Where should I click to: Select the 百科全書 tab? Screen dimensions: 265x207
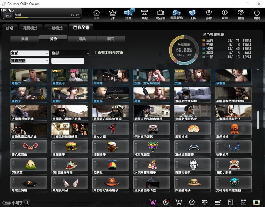81,28
